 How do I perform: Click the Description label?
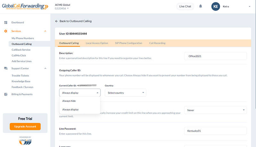pos(66,53)
